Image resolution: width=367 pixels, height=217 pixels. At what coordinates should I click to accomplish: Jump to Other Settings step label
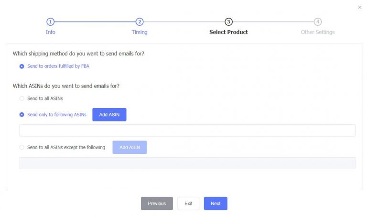tap(318, 32)
